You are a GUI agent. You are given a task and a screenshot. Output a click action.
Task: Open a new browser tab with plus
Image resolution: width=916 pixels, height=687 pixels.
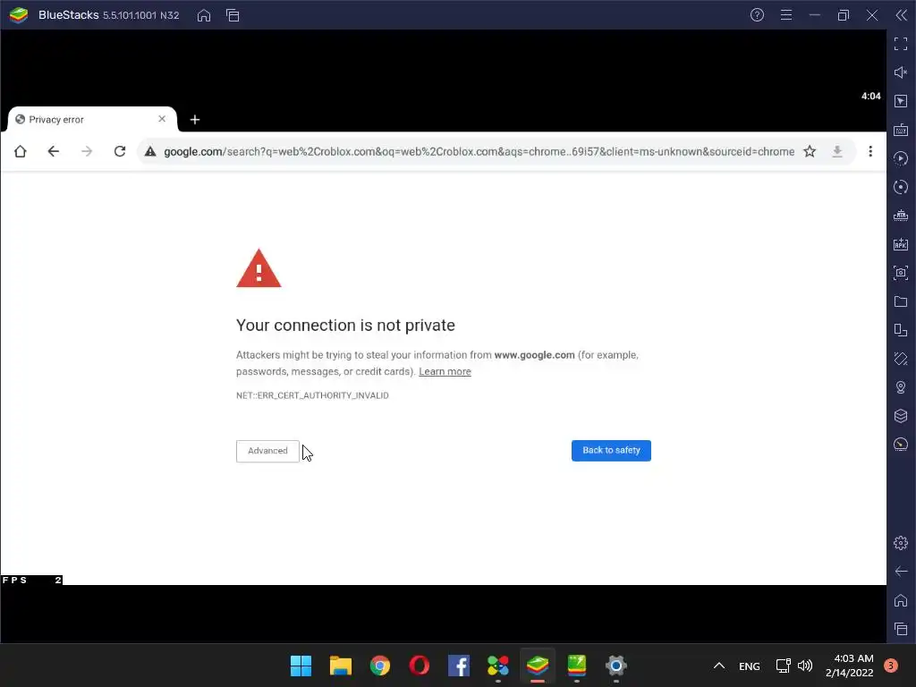click(x=195, y=120)
